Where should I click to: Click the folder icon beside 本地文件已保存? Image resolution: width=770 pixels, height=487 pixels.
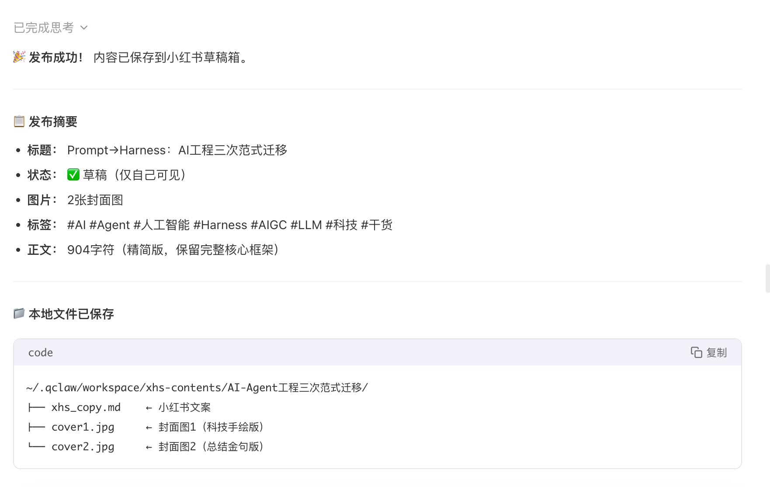tap(19, 313)
